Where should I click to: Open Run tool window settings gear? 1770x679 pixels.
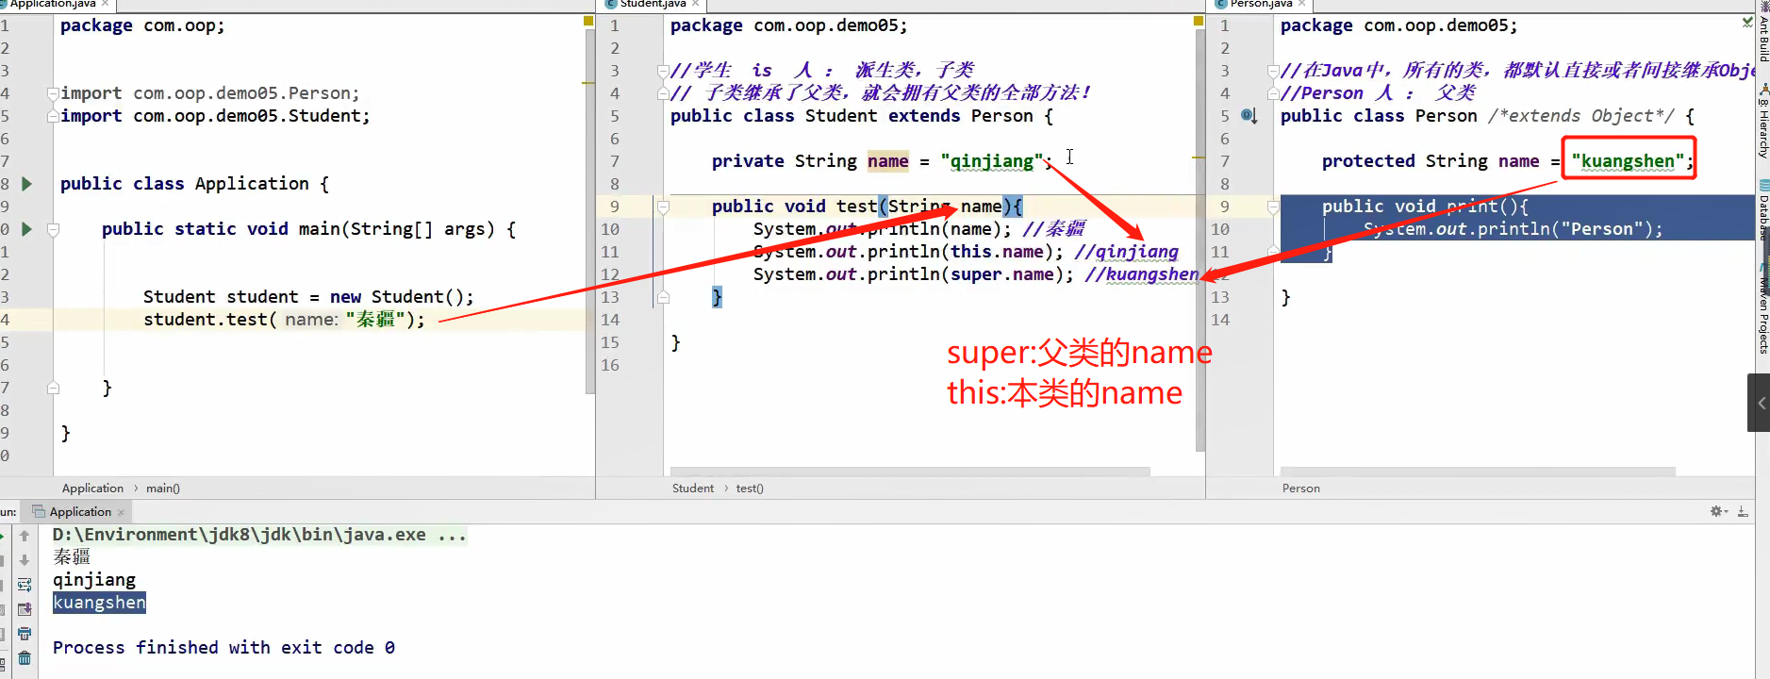[x=1717, y=511]
